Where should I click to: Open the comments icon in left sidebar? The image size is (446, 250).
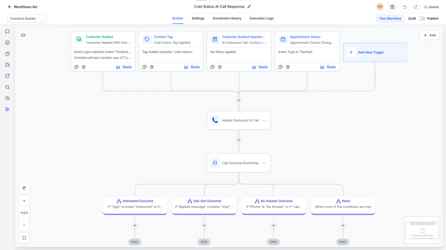[x=7, y=31]
